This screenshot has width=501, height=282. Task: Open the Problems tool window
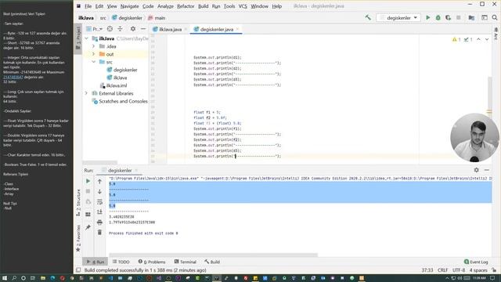152,262
